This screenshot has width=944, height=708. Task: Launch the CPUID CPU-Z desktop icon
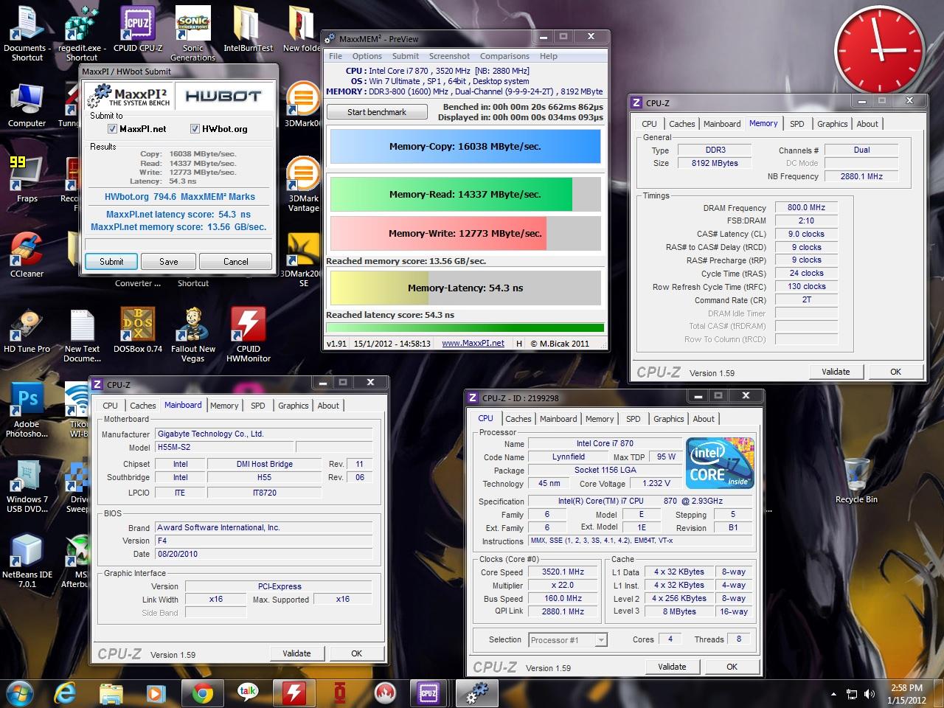click(x=138, y=29)
